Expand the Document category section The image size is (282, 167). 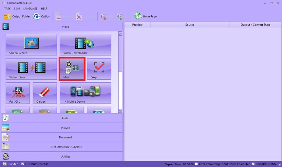(x=62, y=137)
